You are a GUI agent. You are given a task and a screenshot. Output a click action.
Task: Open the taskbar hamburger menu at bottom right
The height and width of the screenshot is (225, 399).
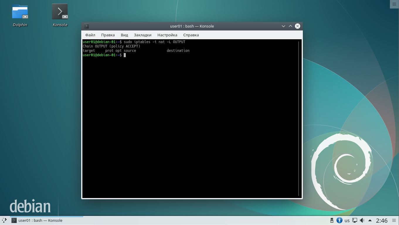(x=395, y=220)
